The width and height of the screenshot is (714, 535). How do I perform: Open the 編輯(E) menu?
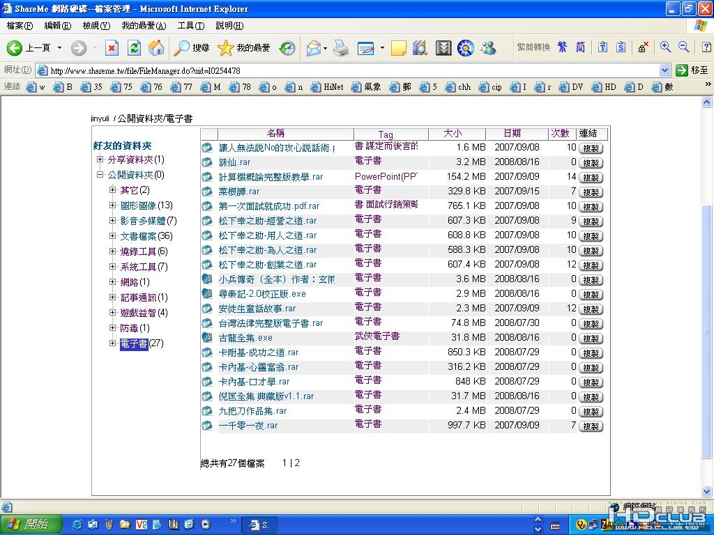(58, 26)
